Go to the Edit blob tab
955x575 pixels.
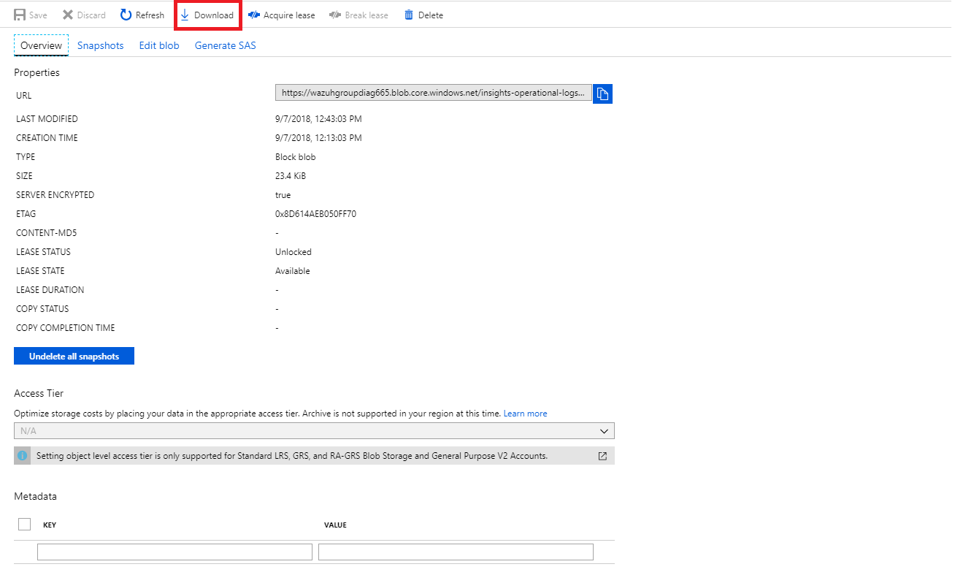pos(159,45)
